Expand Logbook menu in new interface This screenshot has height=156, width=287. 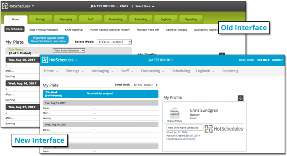(x=205, y=71)
